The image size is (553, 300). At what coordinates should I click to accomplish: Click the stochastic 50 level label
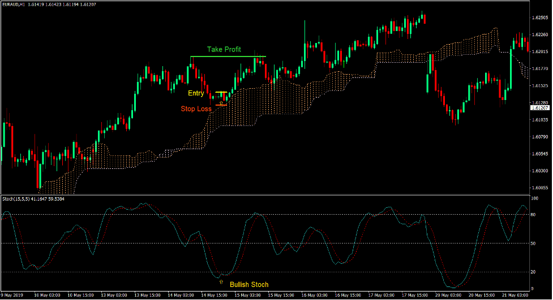(x=533, y=244)
